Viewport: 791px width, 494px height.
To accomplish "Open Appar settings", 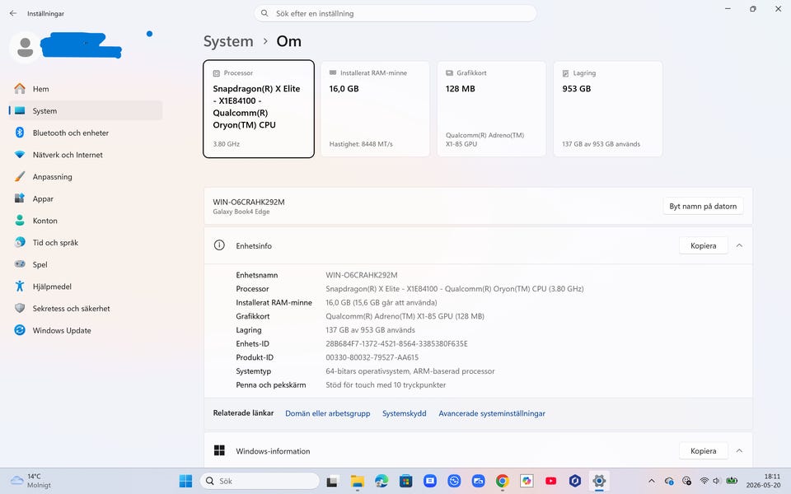I will (85, 198).
